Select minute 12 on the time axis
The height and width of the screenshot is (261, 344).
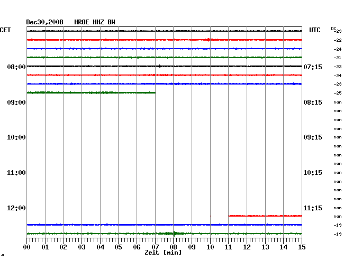pyautogui.click(x=247, y=247)
